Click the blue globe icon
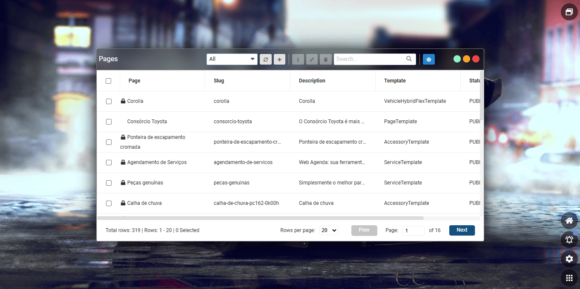The height and width of the screenshot is (289, 580). pos(429,59)
